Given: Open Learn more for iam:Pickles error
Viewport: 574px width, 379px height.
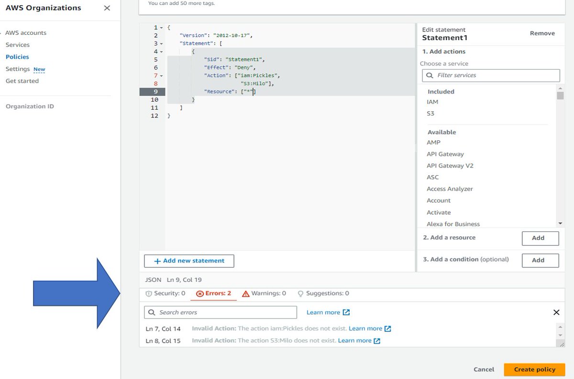Looking at the screenshot, I should click(370, 328).
